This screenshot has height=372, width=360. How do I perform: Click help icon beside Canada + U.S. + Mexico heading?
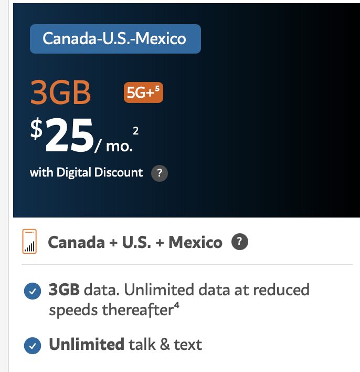pos(240,242)
